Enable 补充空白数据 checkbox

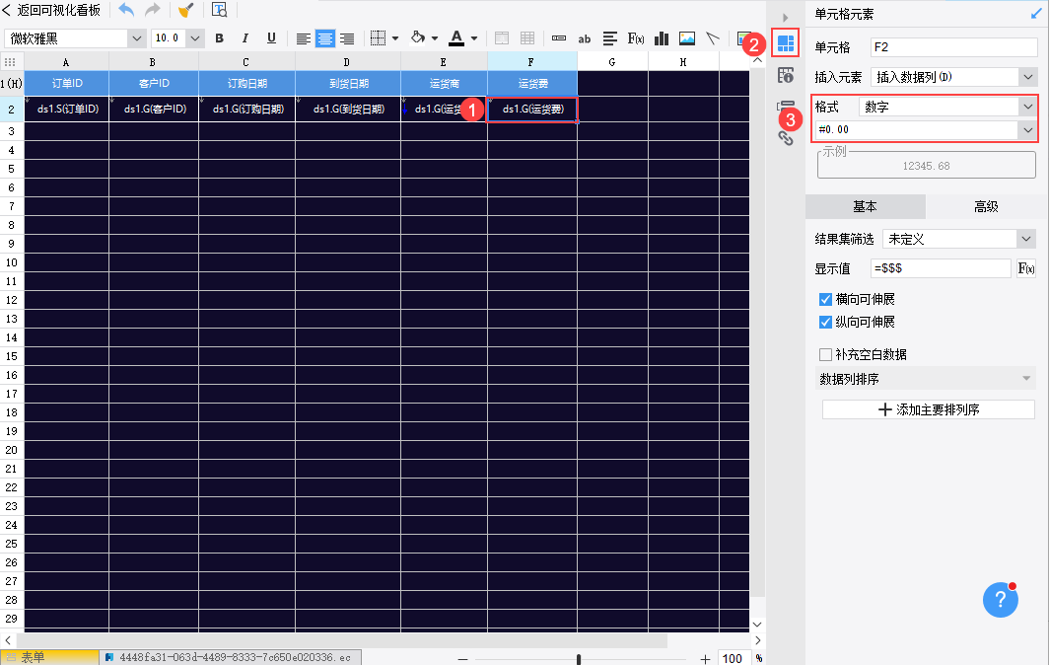(x=825, y=354)
